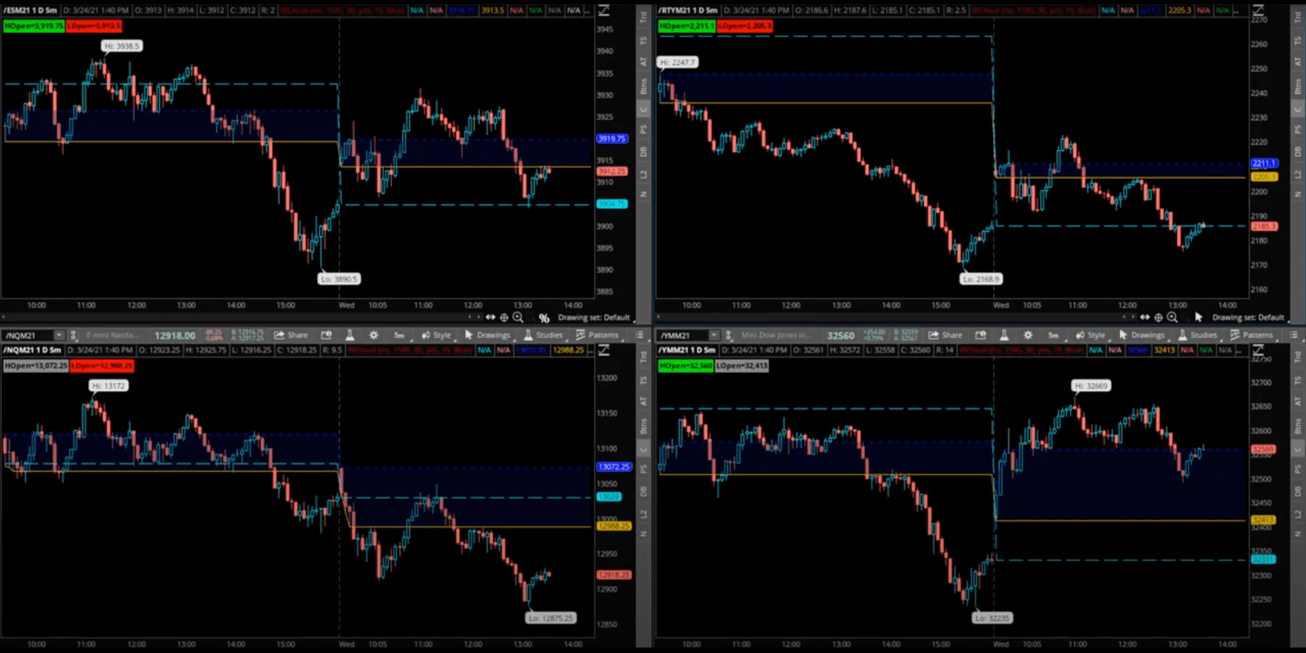Screen dimensions: 1306x653
Task: Open Patterns menu on /NQM21 chart
Action: pyautogui.click(x=598, y=335)
